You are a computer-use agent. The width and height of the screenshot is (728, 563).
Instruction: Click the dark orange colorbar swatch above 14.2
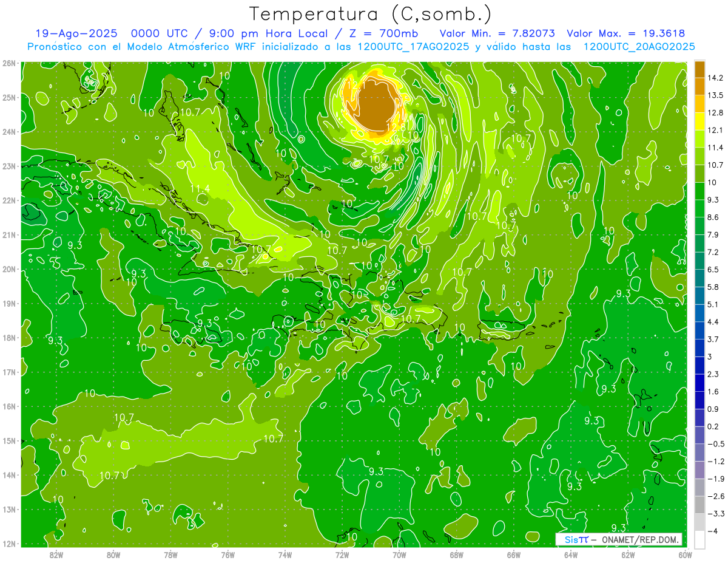tap(699, 69)
